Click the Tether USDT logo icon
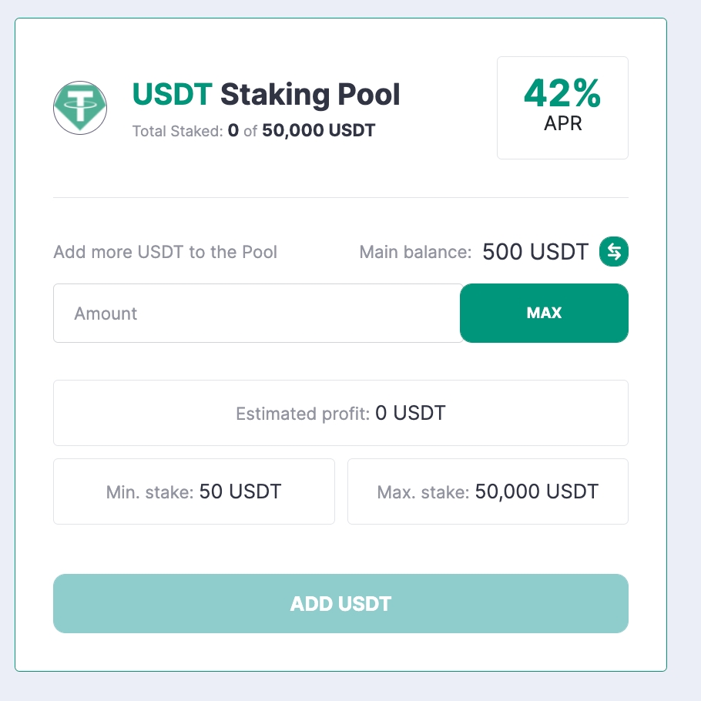The height and width of the screenshot is (701, 701). 80,108
